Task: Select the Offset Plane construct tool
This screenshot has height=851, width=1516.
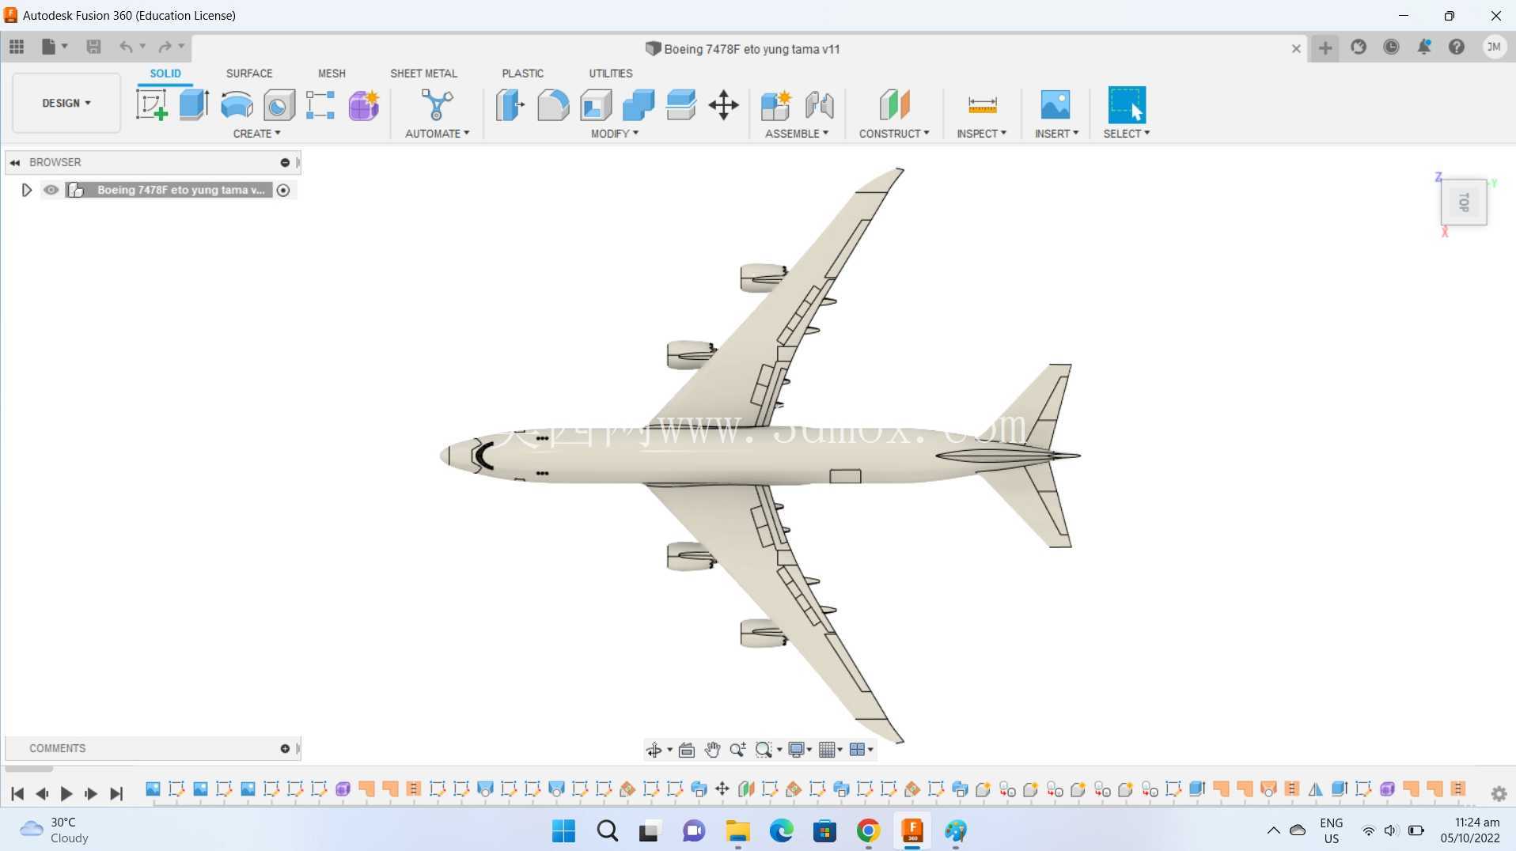Action: [x=894, y=104]
